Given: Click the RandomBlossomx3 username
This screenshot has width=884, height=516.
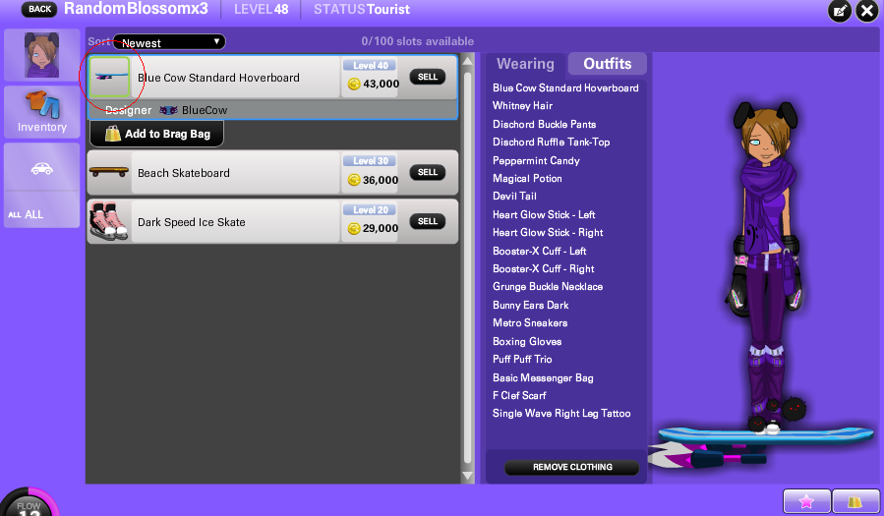Looking at the screenshot, I should (136, 9).
